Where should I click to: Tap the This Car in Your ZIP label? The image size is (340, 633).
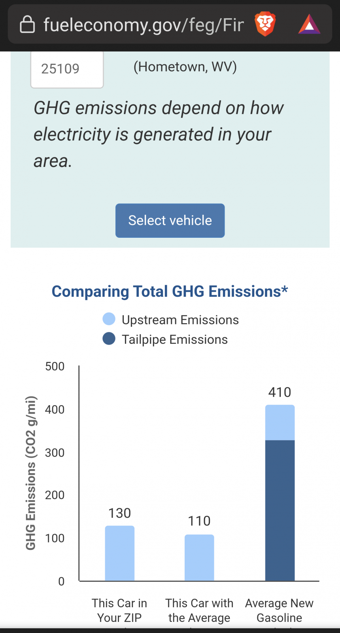[x=119, y=610]
